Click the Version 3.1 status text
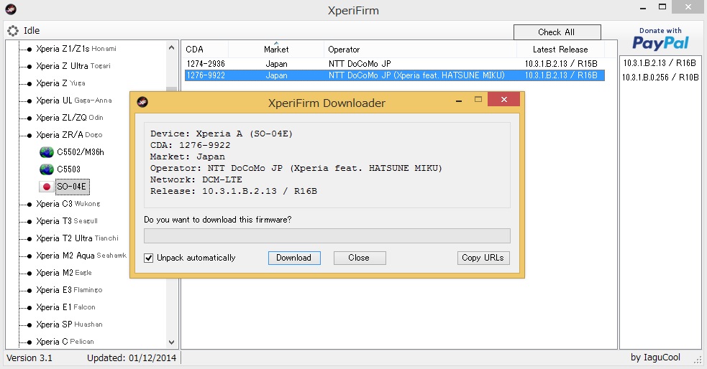707x369 pixels. tap(29, 358)
